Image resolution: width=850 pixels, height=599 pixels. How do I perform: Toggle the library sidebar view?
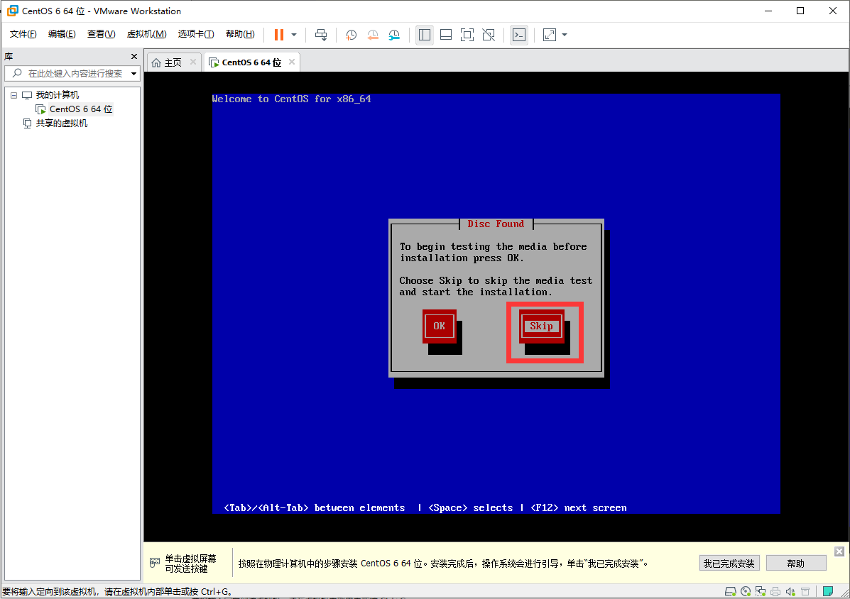(x=425, y=35)
